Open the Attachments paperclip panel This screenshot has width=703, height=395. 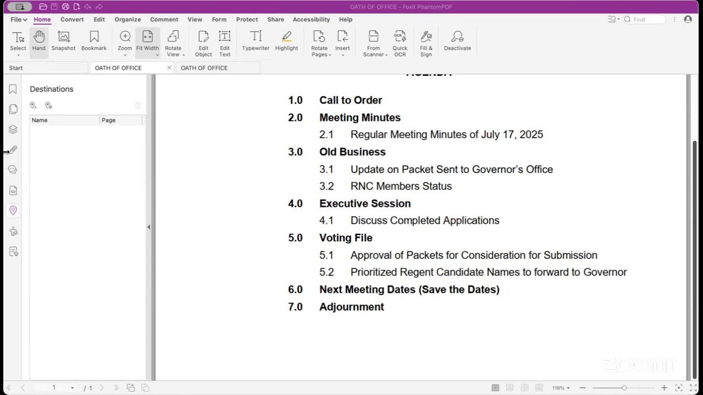point(13,150)
